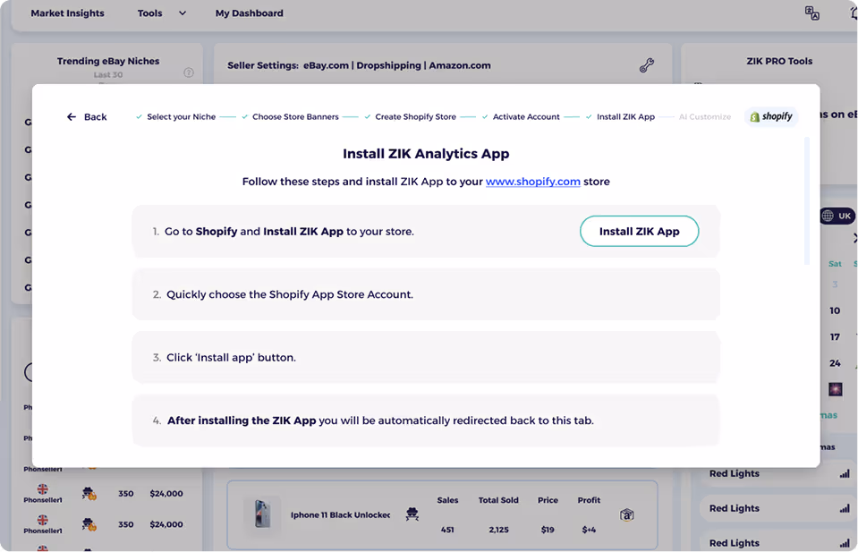Image resolution: width=858 pixels, height=552 pixels.
Task: Click the translate languages icon in the top bar
Action: (811, 12)
